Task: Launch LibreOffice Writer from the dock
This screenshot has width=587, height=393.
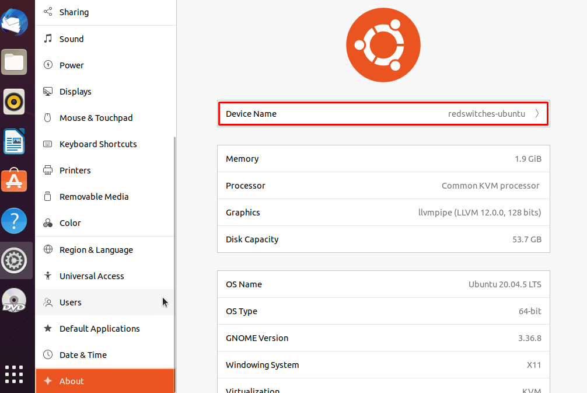Action: coord(14,141)
